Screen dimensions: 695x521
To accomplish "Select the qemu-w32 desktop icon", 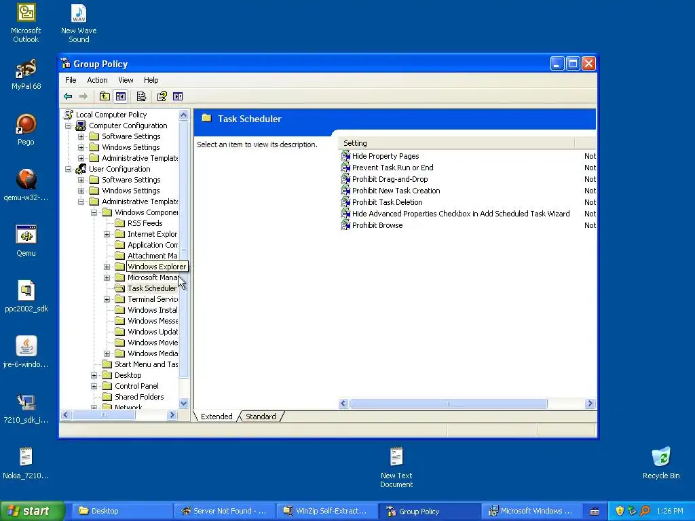I will (26, 185).
